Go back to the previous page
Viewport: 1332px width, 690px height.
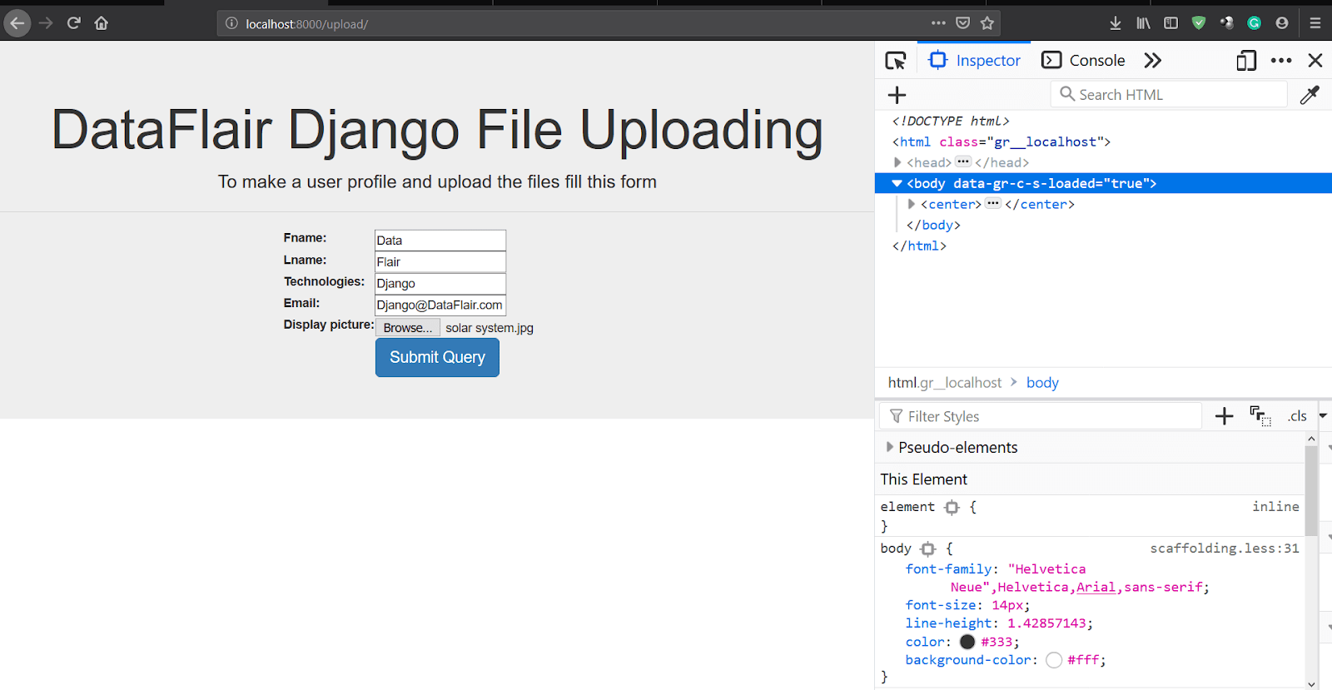(17, 23)
